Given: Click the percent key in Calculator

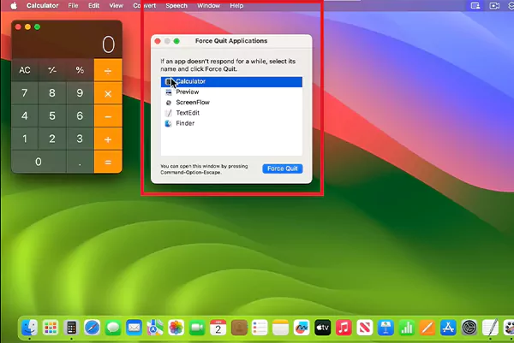Looking at the screenshot, I should pyautogui.click(x=80, y=70).
